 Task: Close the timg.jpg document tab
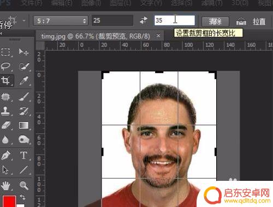tap(158, 36)
